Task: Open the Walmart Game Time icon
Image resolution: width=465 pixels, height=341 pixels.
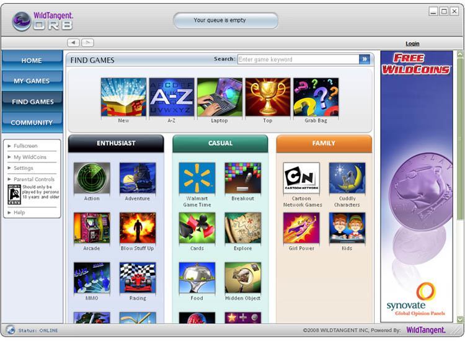Action: point(197,179)
